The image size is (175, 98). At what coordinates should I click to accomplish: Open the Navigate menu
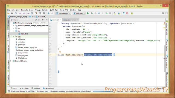tap(24, 10)
